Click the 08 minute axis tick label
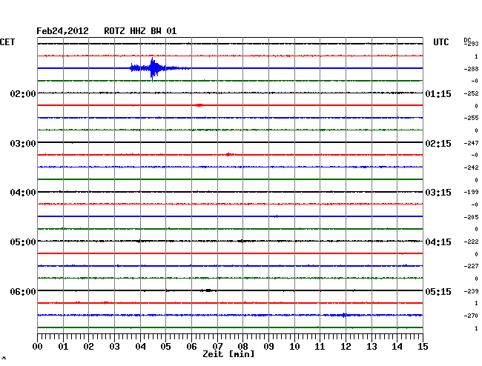 point(242,346)
